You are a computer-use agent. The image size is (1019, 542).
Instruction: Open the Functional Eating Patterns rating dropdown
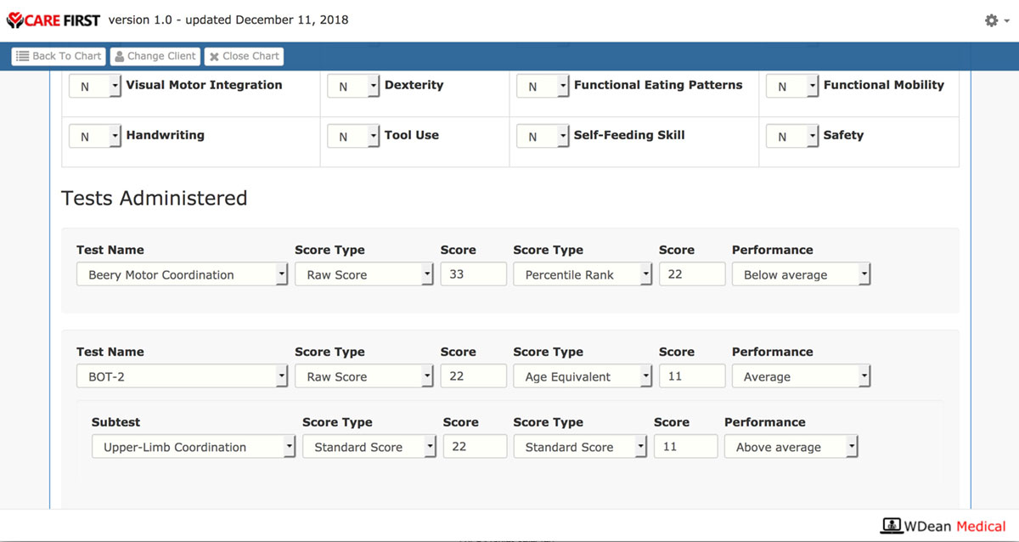[x=543, y=86]
